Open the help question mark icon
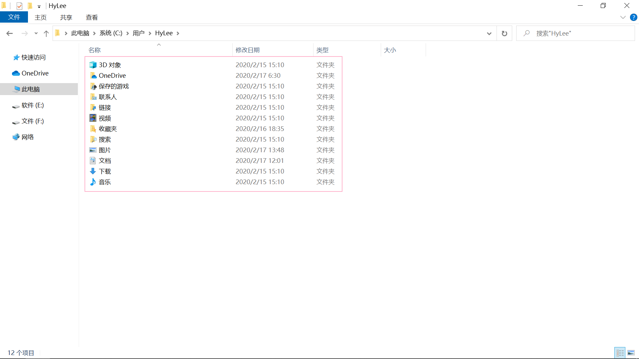 [x=633, y=17]
